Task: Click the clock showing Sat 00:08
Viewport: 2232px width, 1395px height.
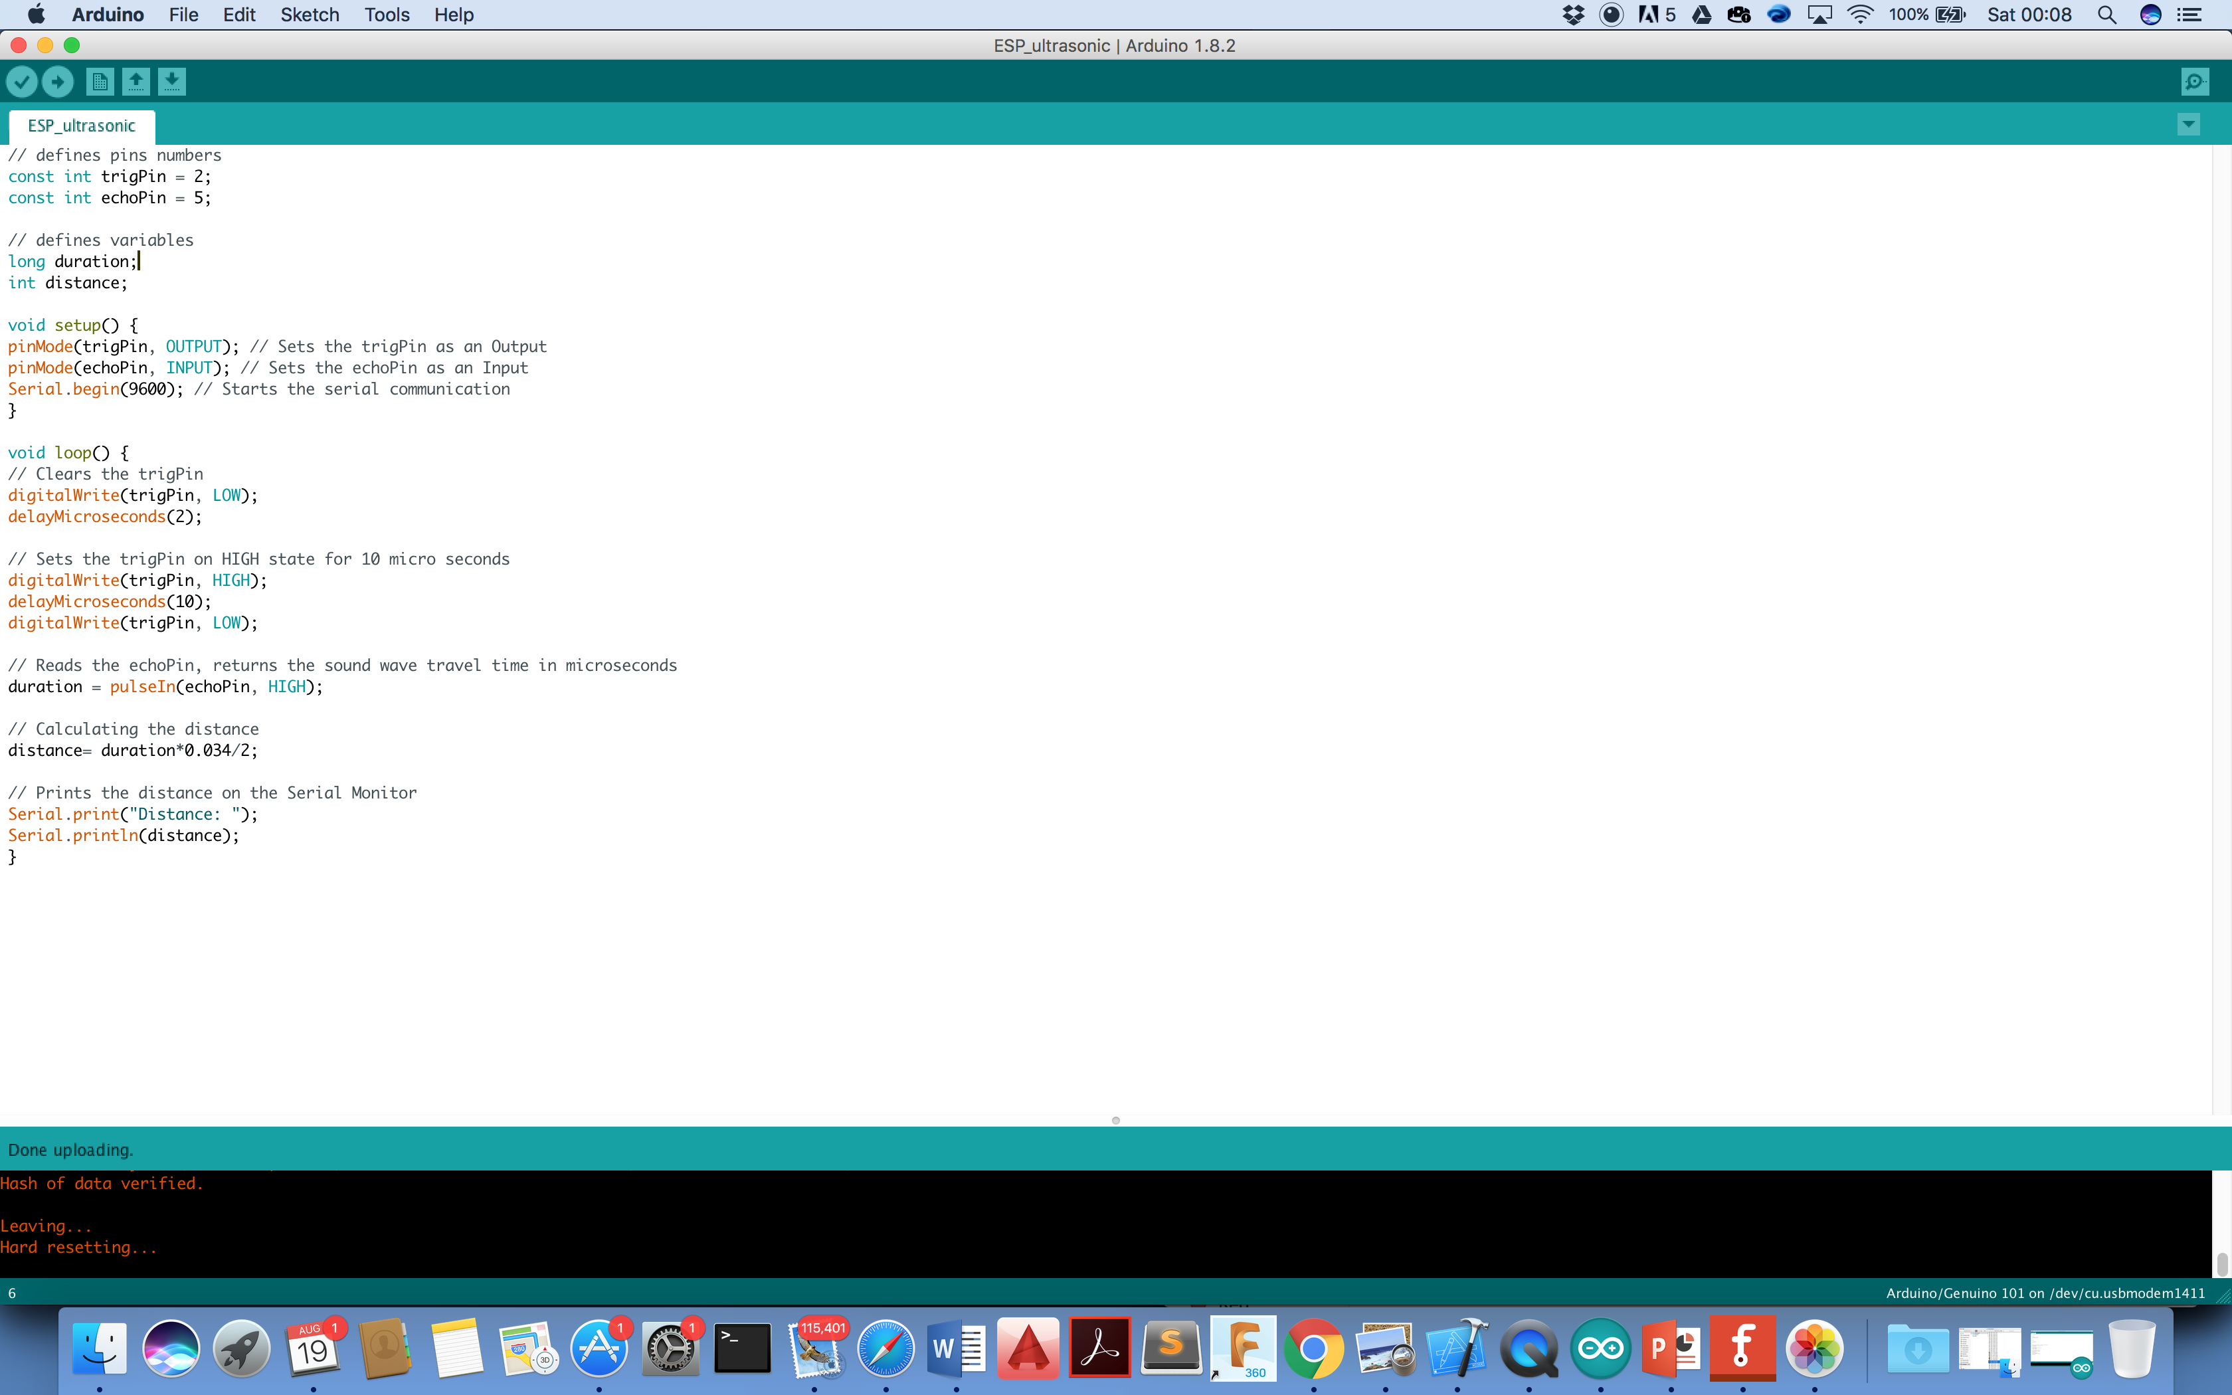Action: click(x=2029, y=15)
